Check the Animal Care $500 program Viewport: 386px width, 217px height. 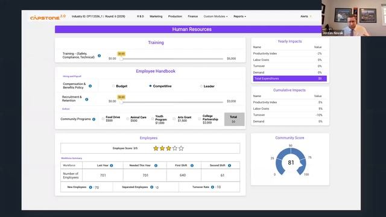(x=127, y=119)
